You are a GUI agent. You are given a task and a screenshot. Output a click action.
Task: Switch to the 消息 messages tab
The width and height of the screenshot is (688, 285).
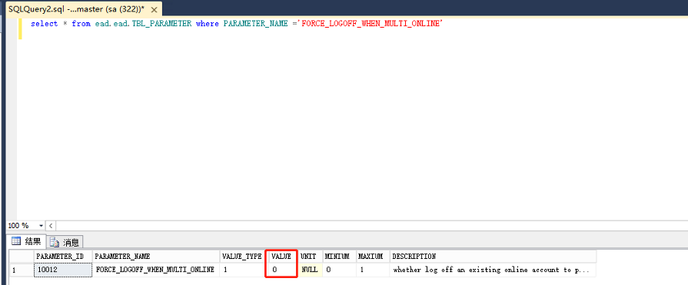pos(65,241)
